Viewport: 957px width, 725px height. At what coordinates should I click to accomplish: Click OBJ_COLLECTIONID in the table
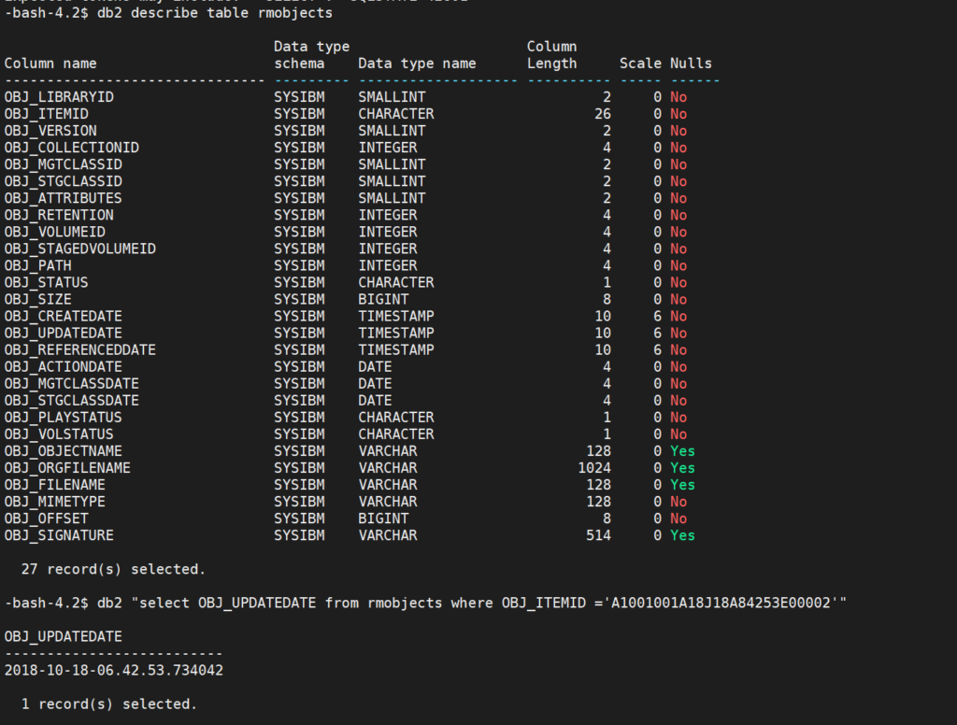71,148
